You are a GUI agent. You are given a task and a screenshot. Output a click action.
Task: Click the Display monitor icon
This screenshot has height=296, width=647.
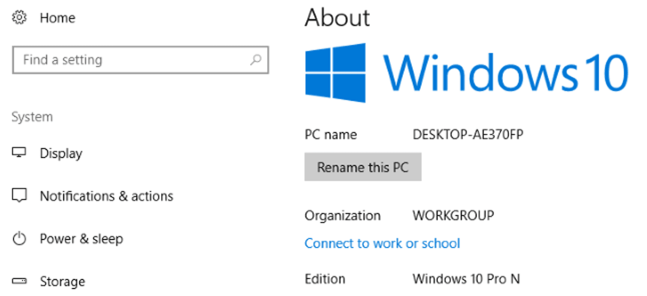click(x=19, y=152)
